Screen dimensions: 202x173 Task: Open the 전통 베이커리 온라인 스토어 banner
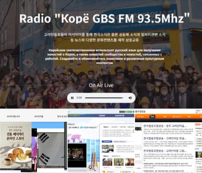(16, 146)
